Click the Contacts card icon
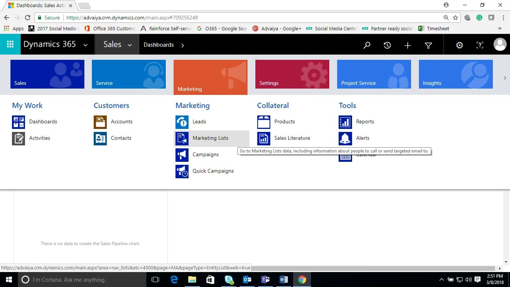Screen dimensions: 510x287 [x=100, y=139]
